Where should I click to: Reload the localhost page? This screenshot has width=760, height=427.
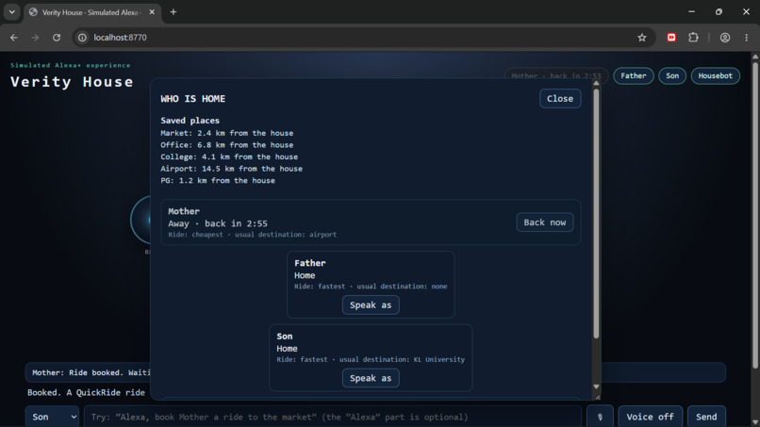[x=57, y=38]
